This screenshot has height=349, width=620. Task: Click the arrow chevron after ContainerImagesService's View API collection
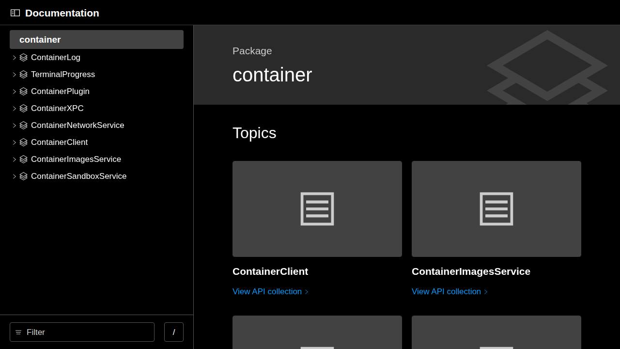click(486, 292)
